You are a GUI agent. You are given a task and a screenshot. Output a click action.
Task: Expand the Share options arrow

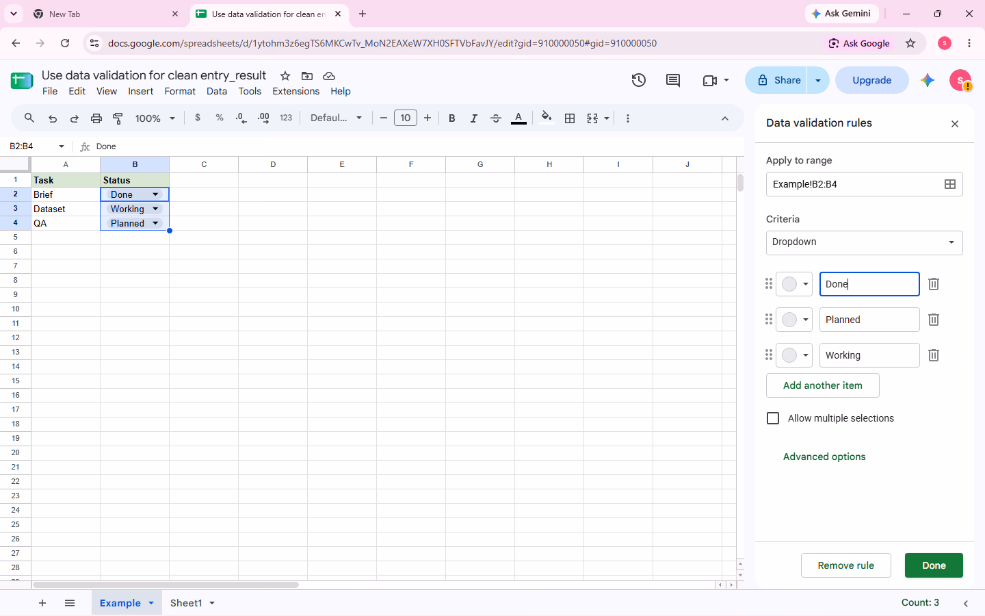point(818,80)
